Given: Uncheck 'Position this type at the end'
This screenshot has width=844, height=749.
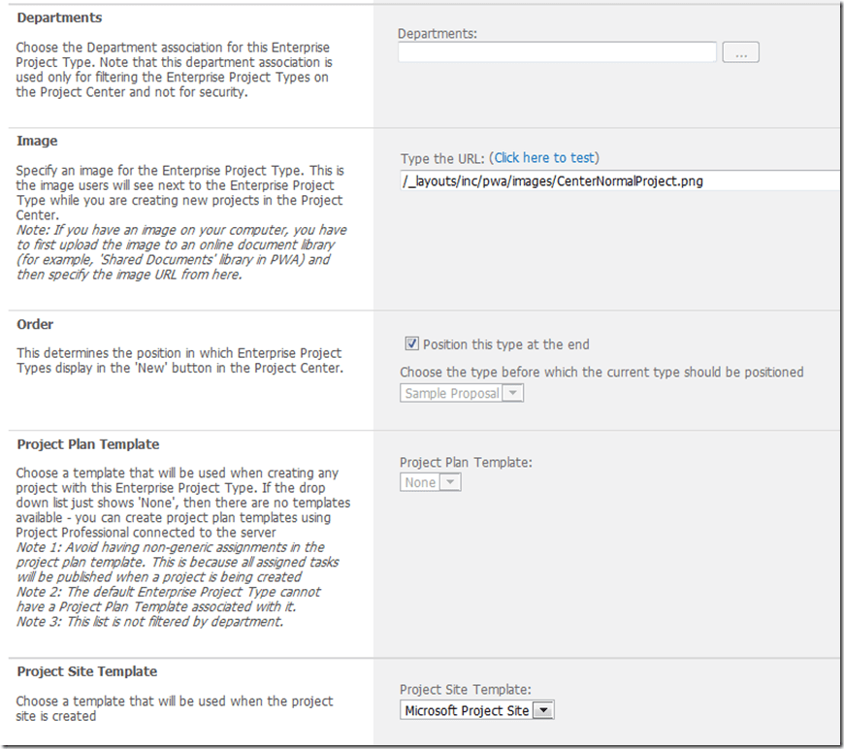Looking at the screenshot, I should point(411,343).
